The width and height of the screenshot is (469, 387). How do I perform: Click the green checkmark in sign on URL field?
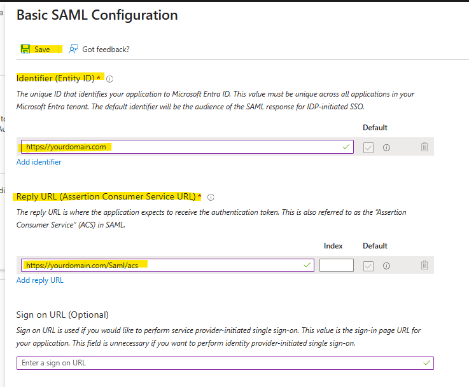click(427, 363)
